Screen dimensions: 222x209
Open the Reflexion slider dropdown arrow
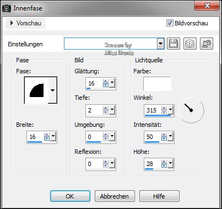click(x=112, y=163)
